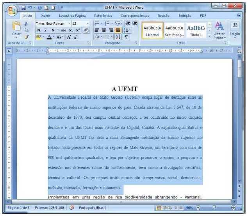Image resolution: width=248 pixels, height=216 pixels.
Task: Show paragraph marks with pilcrow button
Action: click(126, 37)
